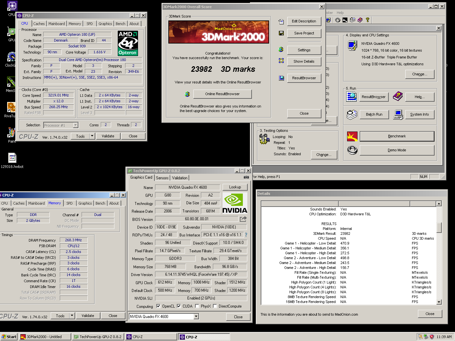Click the Testing Options puzzle icon

pos(264,139)
